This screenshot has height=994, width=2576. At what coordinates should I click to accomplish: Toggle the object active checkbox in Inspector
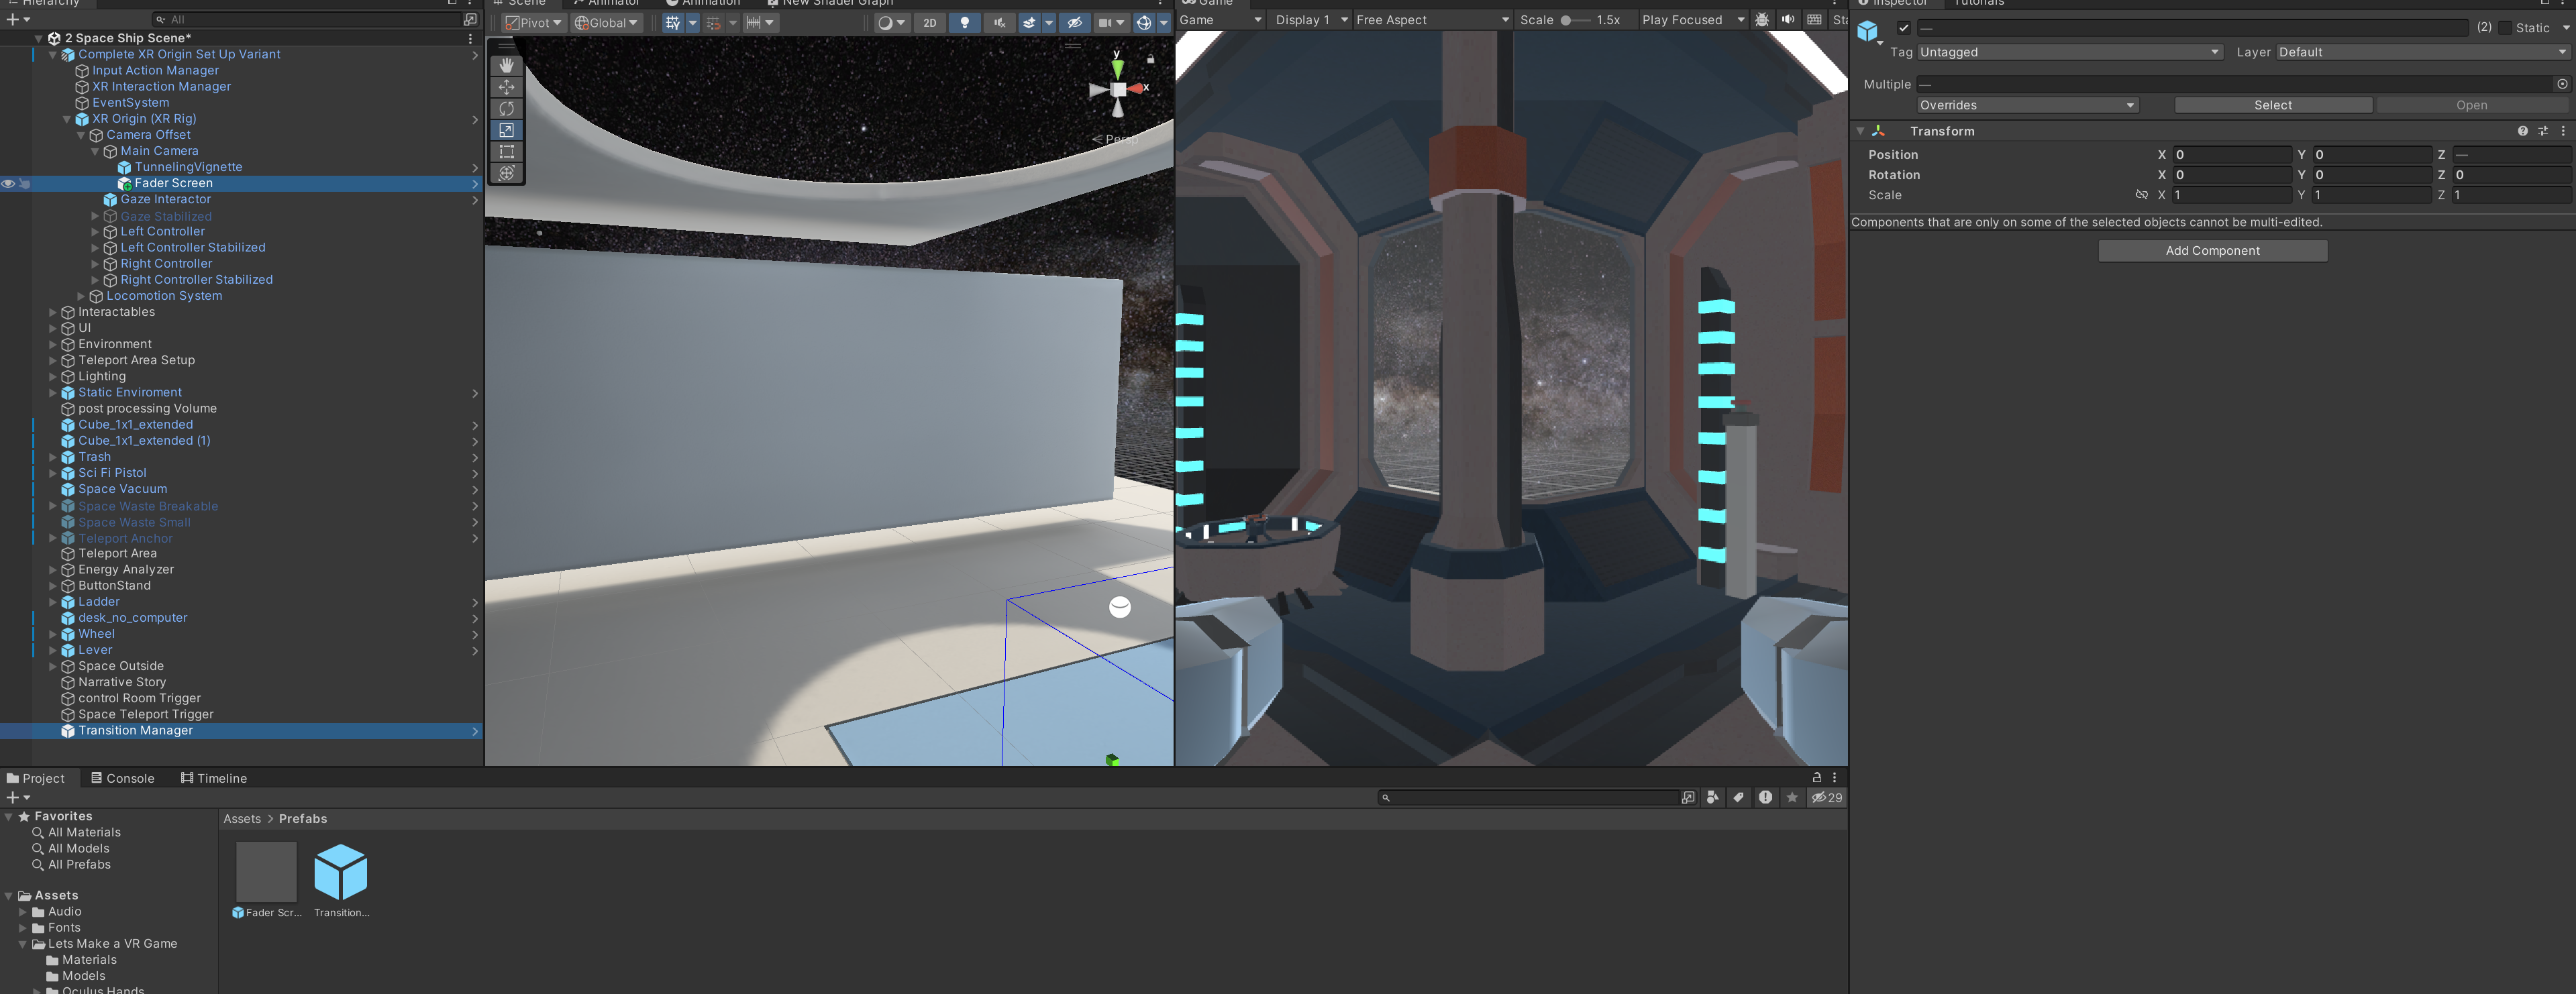[1903, 28]
